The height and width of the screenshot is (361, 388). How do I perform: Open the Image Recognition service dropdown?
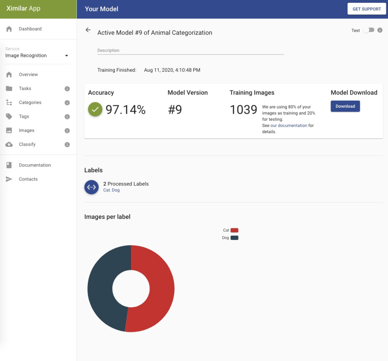37,56
